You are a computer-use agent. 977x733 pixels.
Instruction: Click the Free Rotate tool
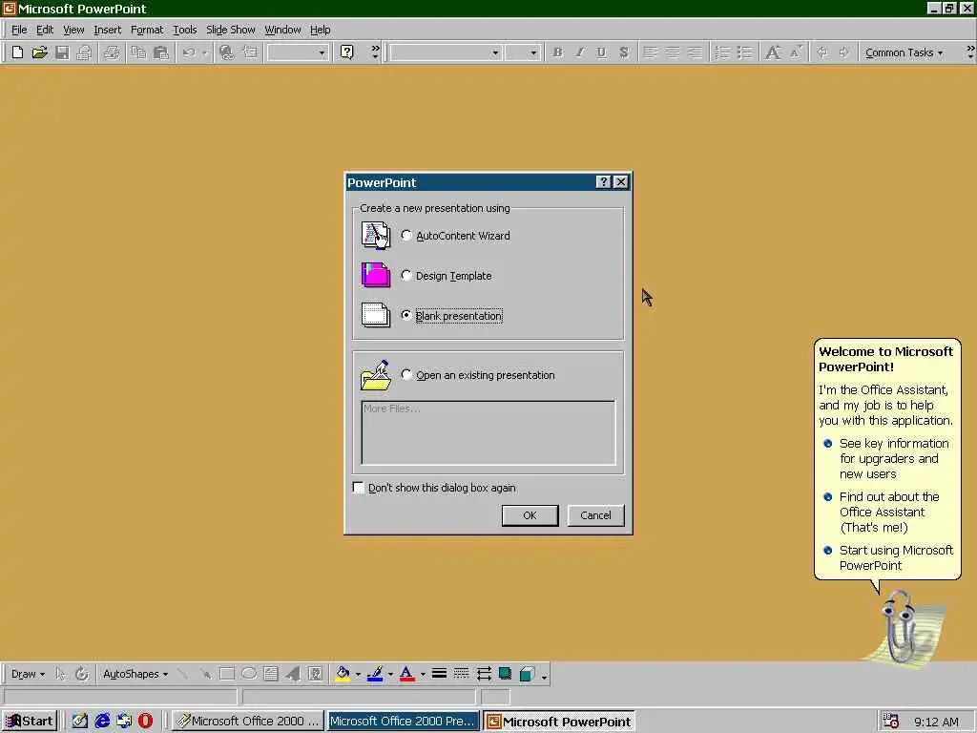click(82, 674)
